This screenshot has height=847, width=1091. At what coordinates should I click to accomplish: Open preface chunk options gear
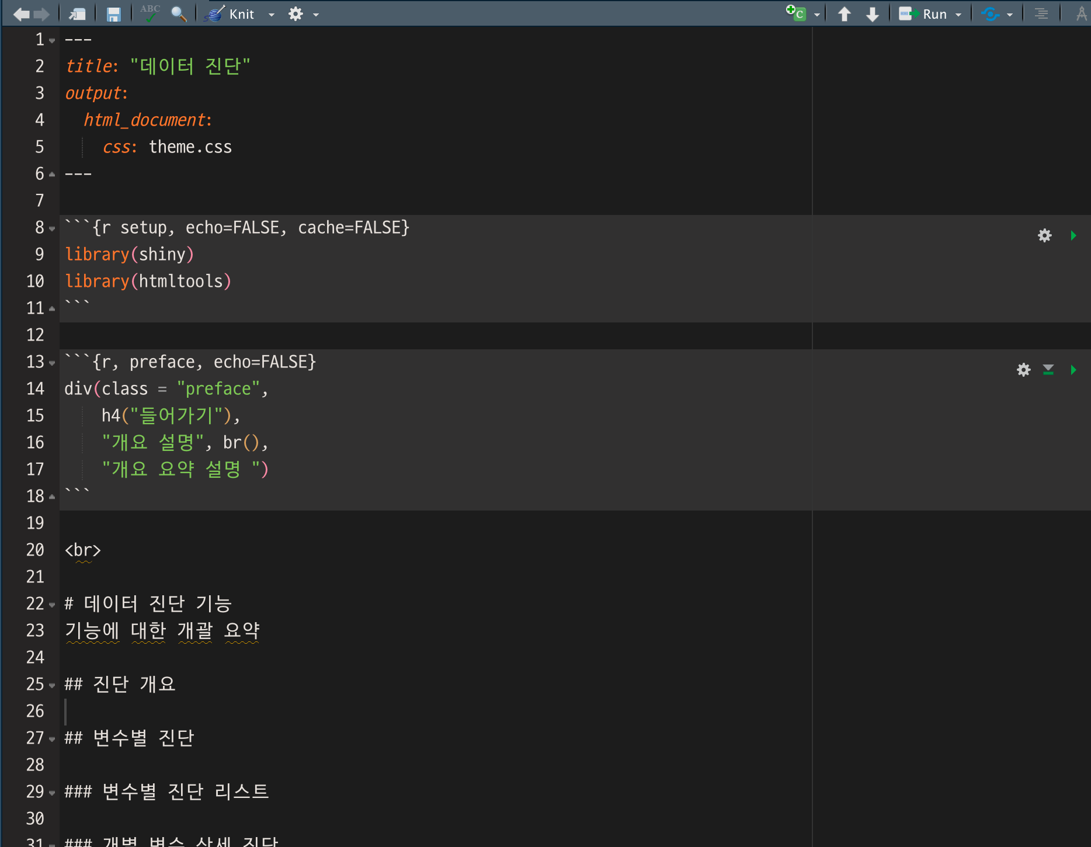click(1024, 370)
